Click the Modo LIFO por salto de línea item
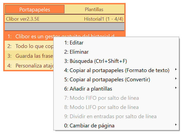The image size is (186, 135). tap(116, 107)
